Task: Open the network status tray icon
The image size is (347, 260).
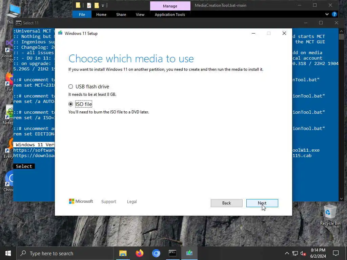Action: (x=295, y=253)
